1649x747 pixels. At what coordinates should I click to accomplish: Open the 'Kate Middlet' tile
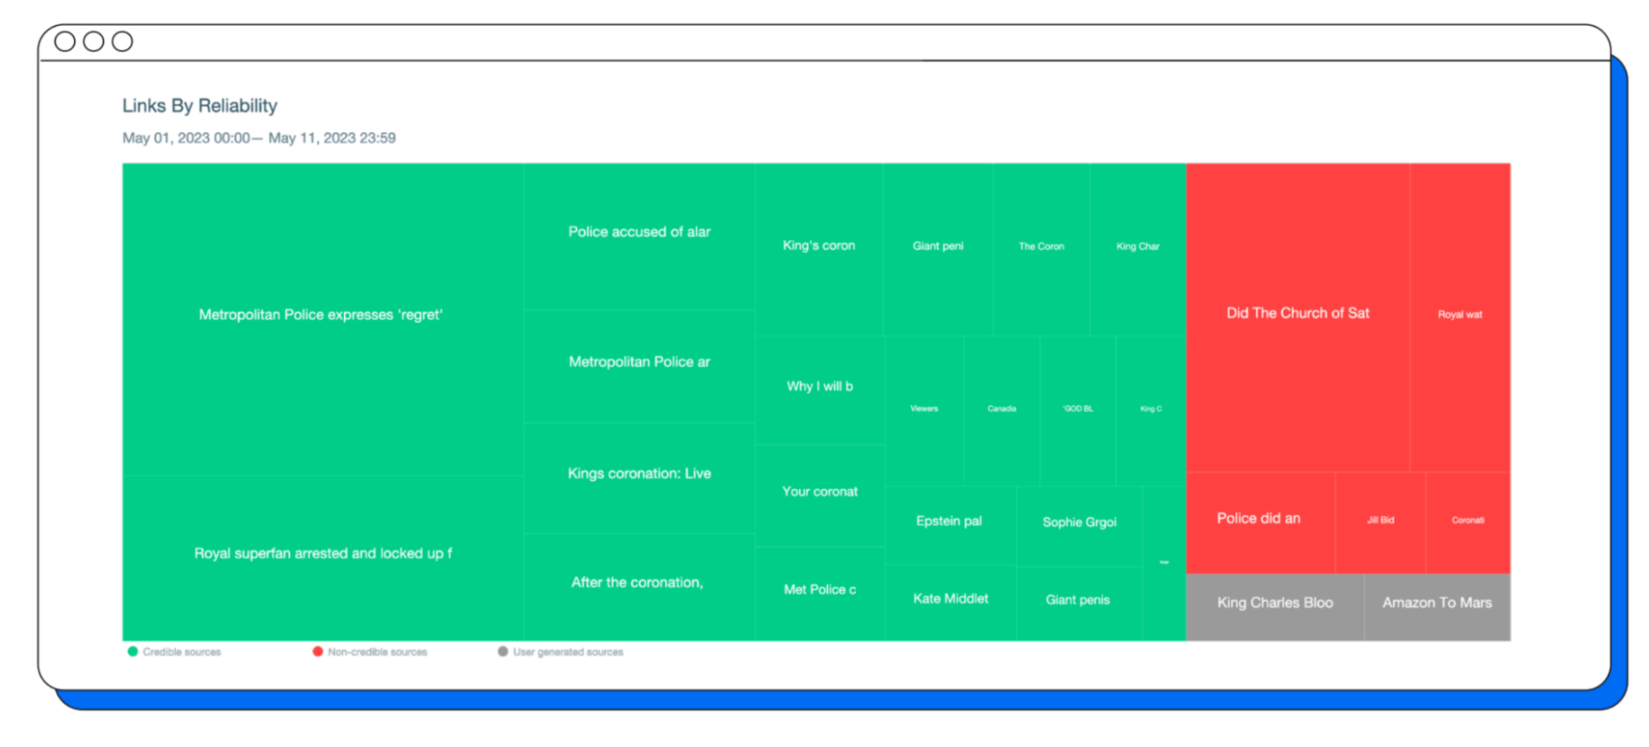[x=950, y=599]
